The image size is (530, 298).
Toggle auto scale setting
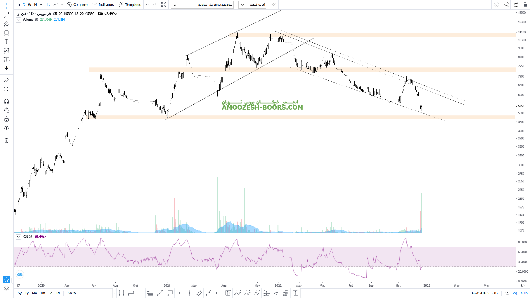524,293
